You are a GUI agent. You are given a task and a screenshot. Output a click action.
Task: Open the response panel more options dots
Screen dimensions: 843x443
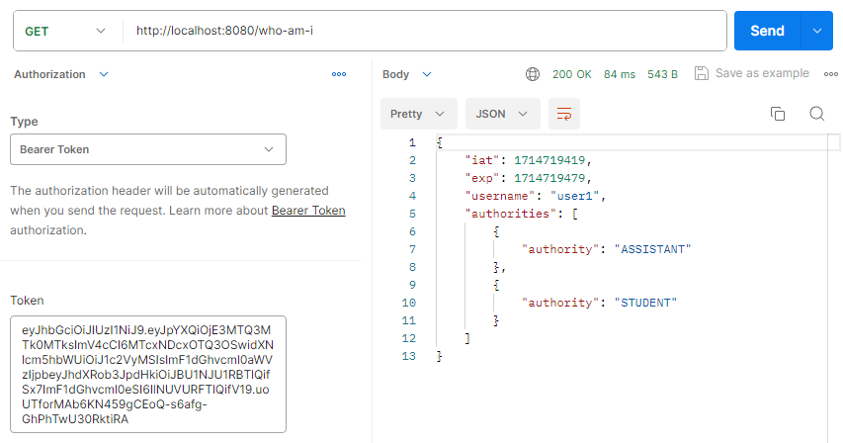pos(830,74)
